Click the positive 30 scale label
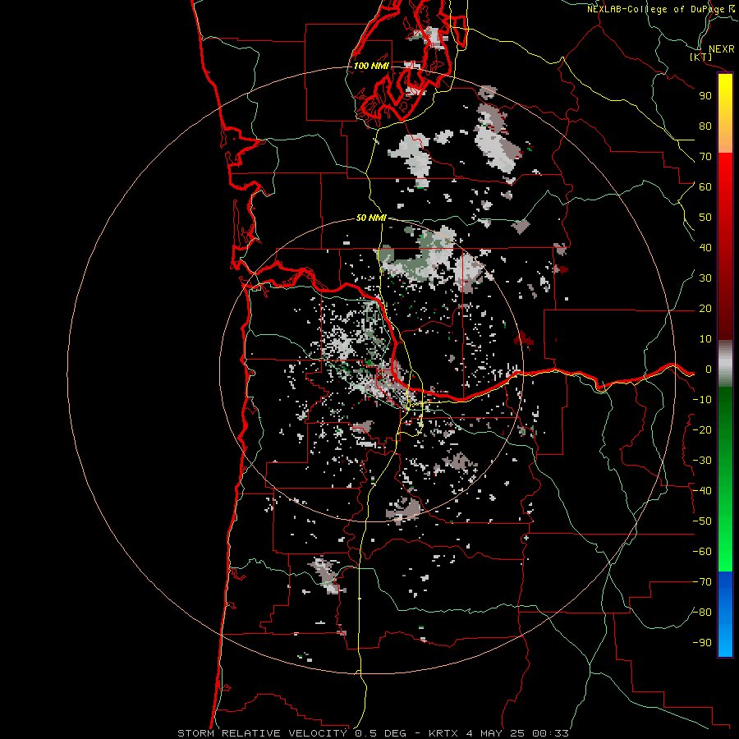The height and width of the screenshot is (739, 739). pos(705,278)
